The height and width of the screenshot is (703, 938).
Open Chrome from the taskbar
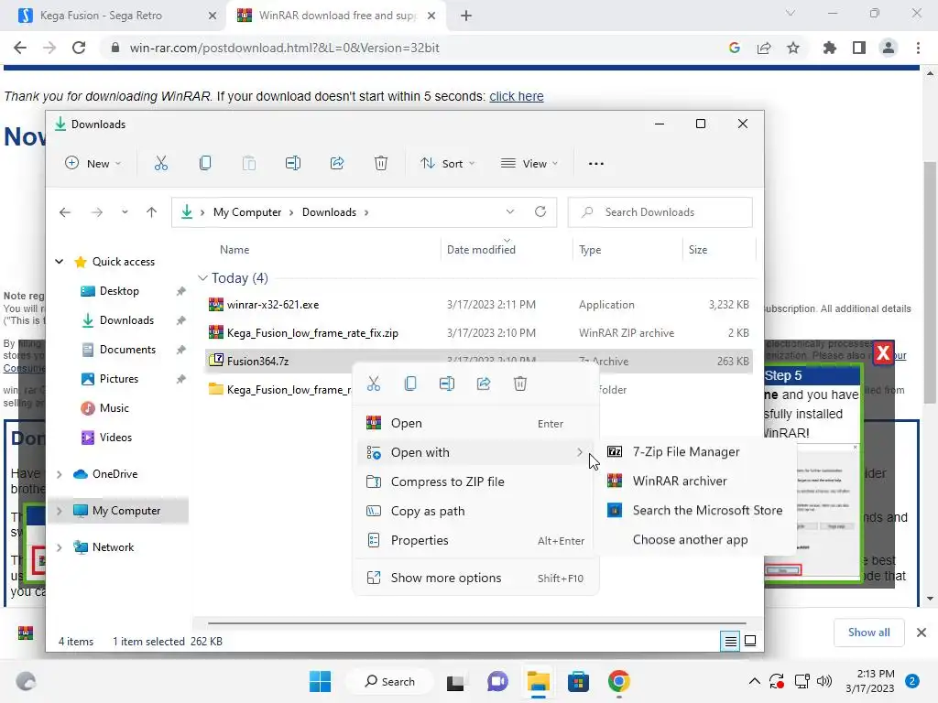(619, 681)
